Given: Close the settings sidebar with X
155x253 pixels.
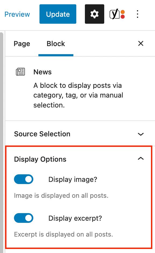Looking at the screenshot, I should click(141, 43).
